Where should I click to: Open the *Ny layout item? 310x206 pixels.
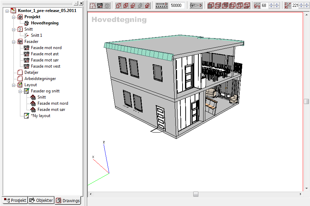[x=41, y=116]
